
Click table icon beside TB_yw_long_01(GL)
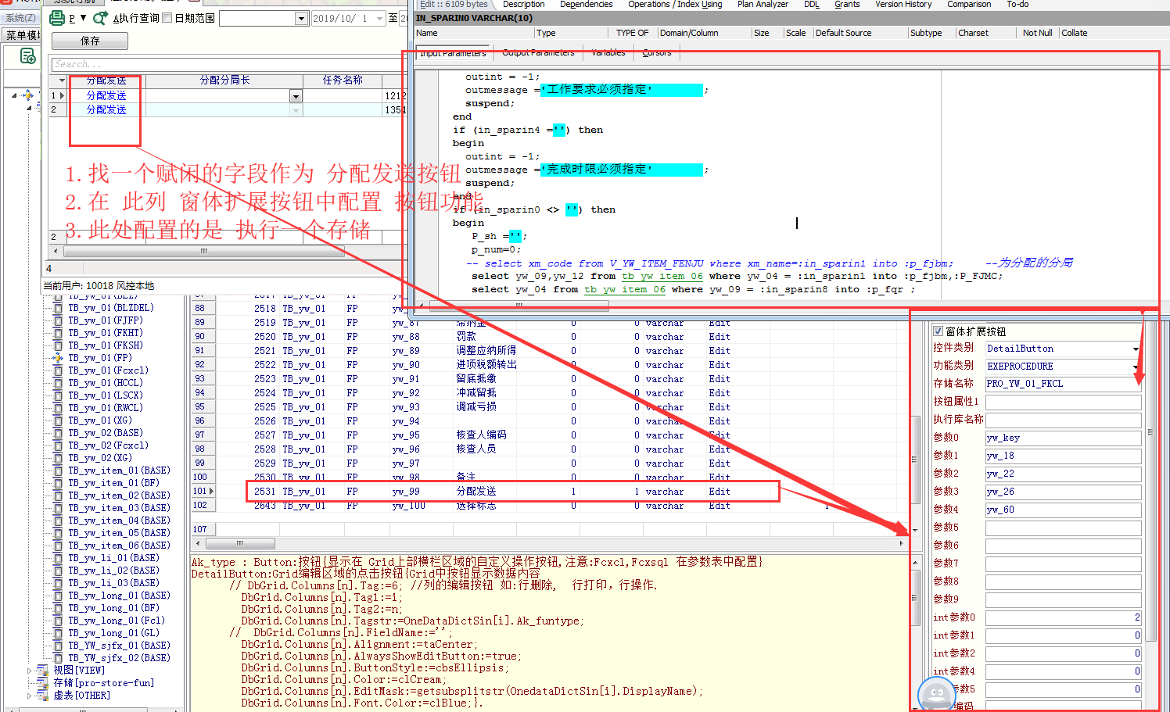[x=58, y=633]
